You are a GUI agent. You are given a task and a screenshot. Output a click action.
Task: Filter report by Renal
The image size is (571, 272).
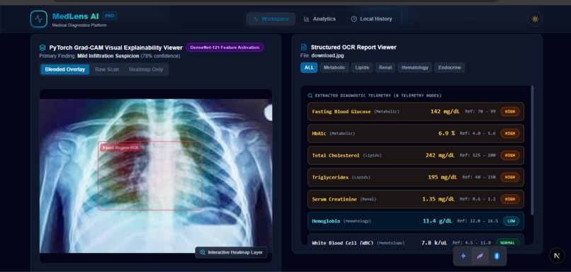click(x=385, y=68)
